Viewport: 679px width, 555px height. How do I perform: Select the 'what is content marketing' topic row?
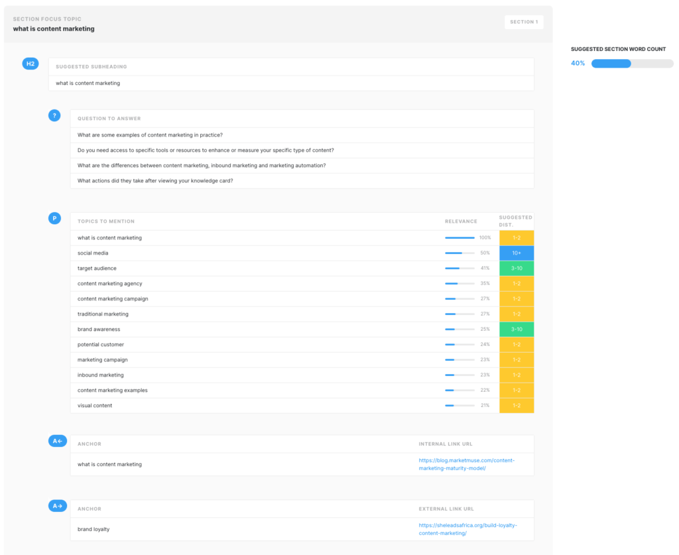click(x=265, y=237)
